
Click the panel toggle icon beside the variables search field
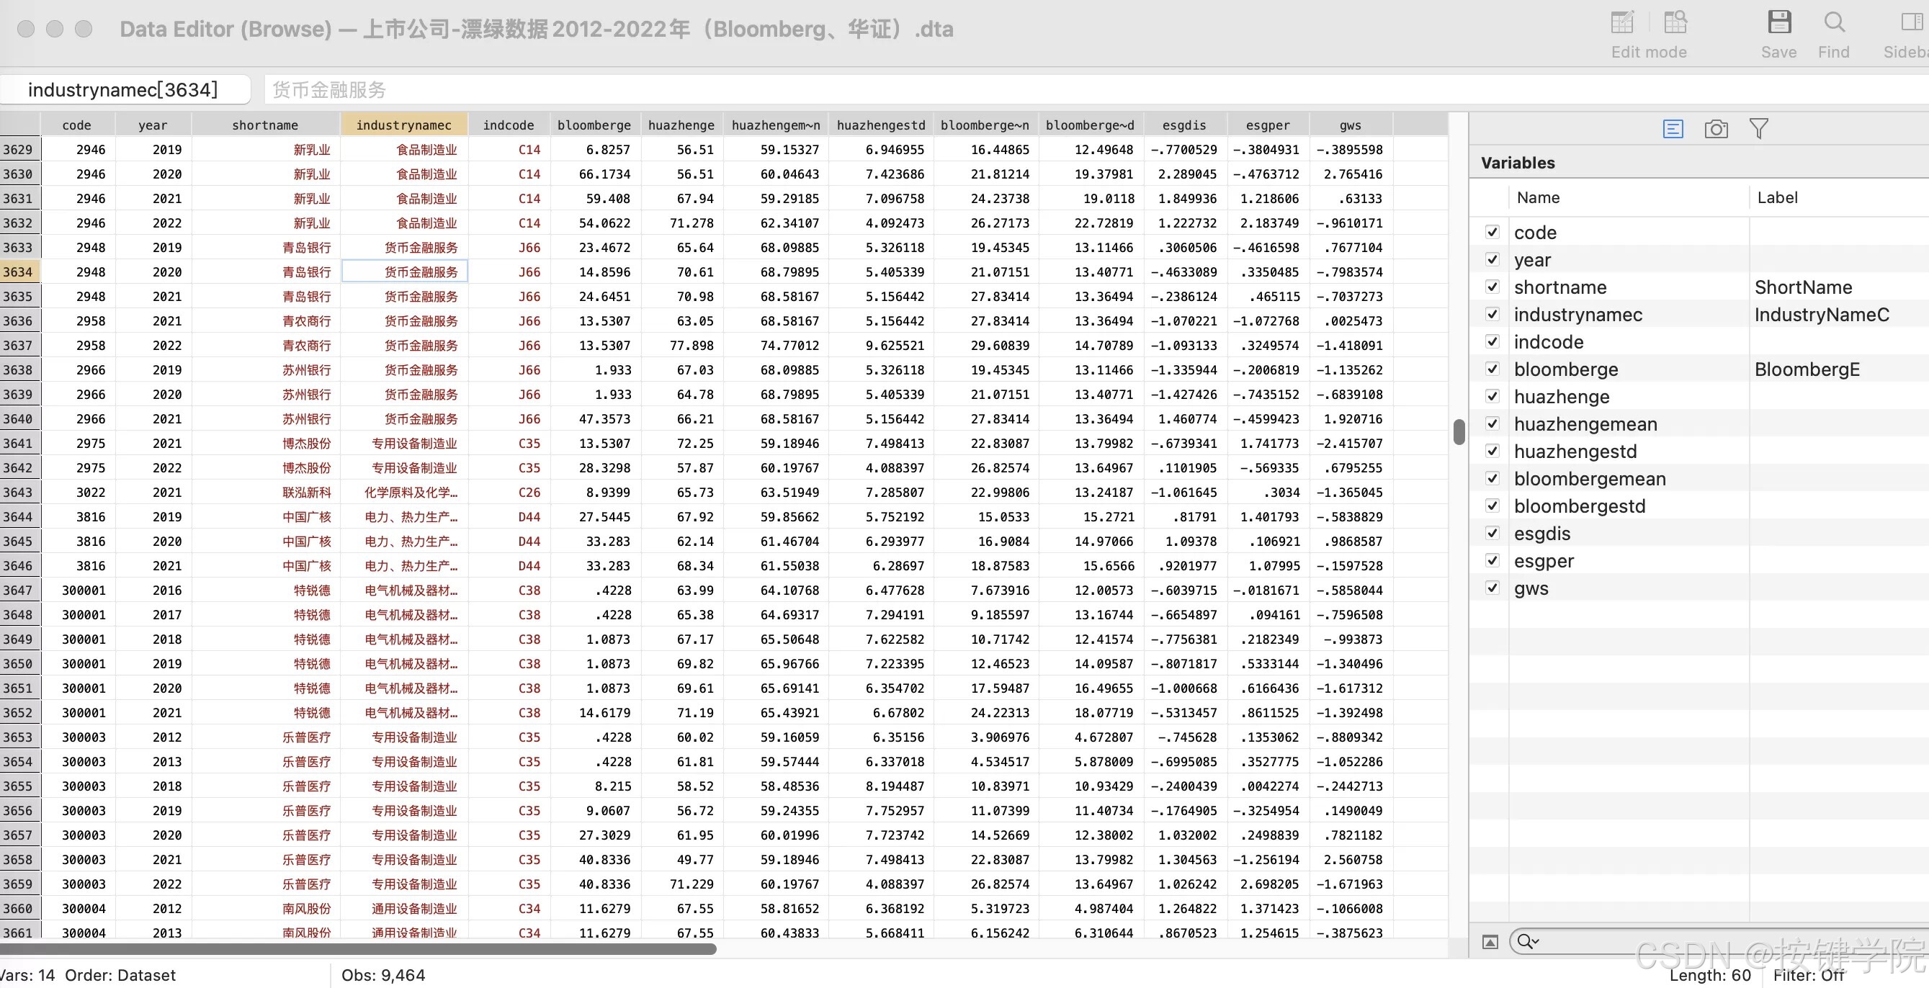pyautogui.click(x=1490, y=942)
